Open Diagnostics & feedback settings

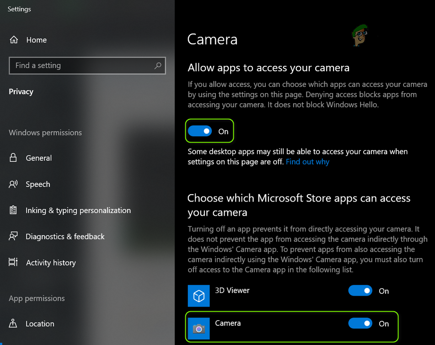[65, 236]
